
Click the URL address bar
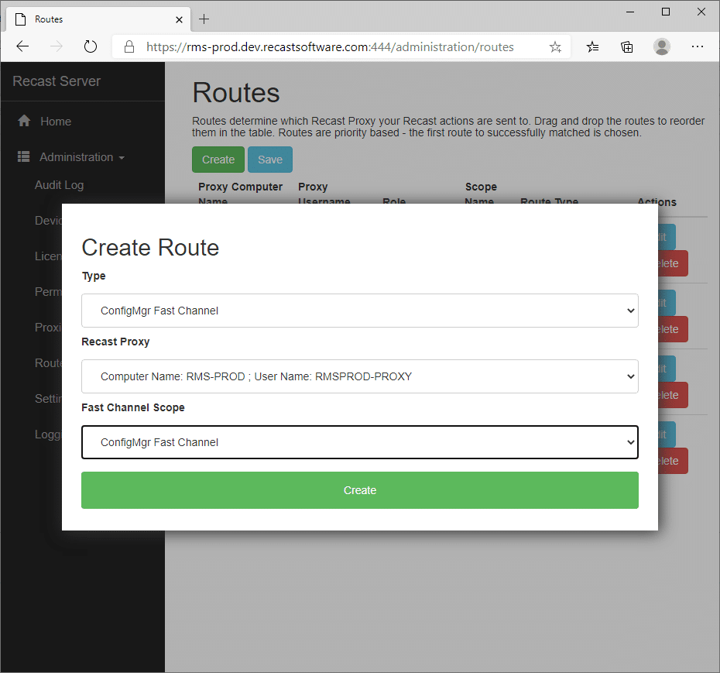(333, 46)
